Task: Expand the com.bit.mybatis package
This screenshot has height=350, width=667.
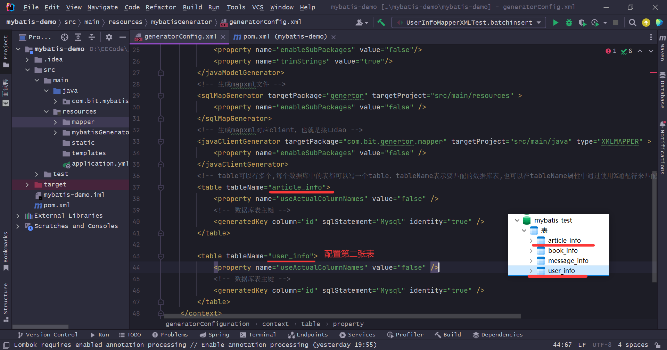Action: 56,101
